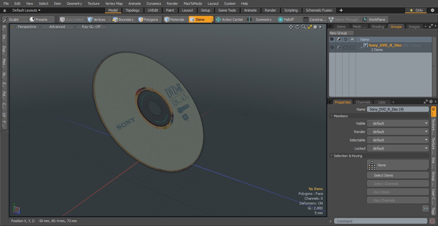Open the Perspective view type dropdown
Viewport: 438px width, 226px height.
click(27, 27)
